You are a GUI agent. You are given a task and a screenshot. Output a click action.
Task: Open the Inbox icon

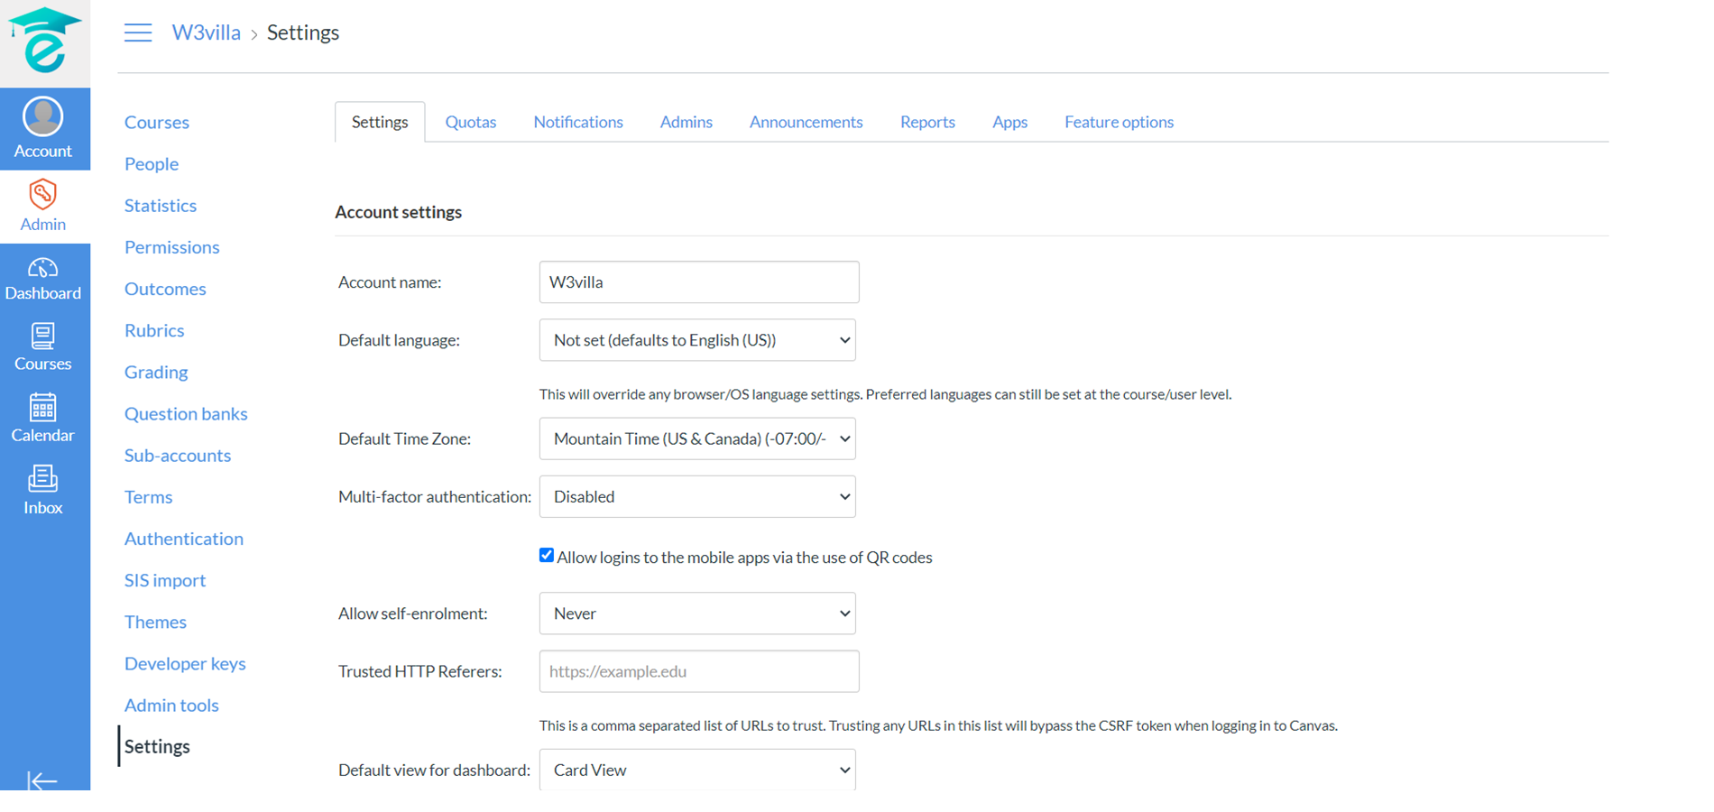43,490
